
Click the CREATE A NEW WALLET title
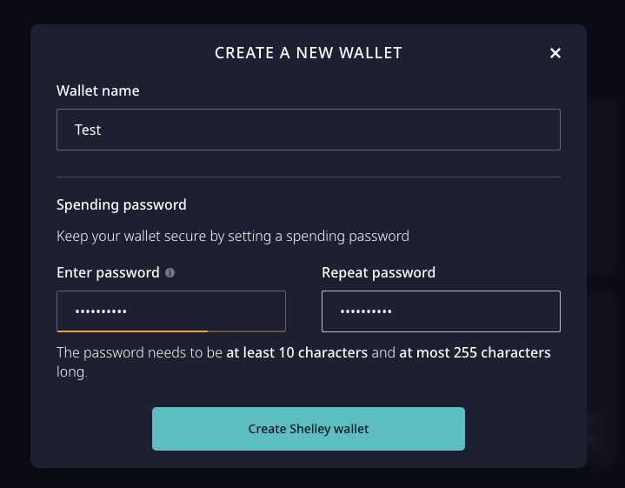pos(309,53)
